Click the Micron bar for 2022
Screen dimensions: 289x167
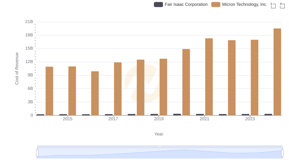232,78
